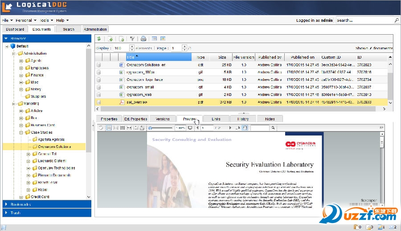
Task: Open the Administration tab
Action: pos(95,29)
